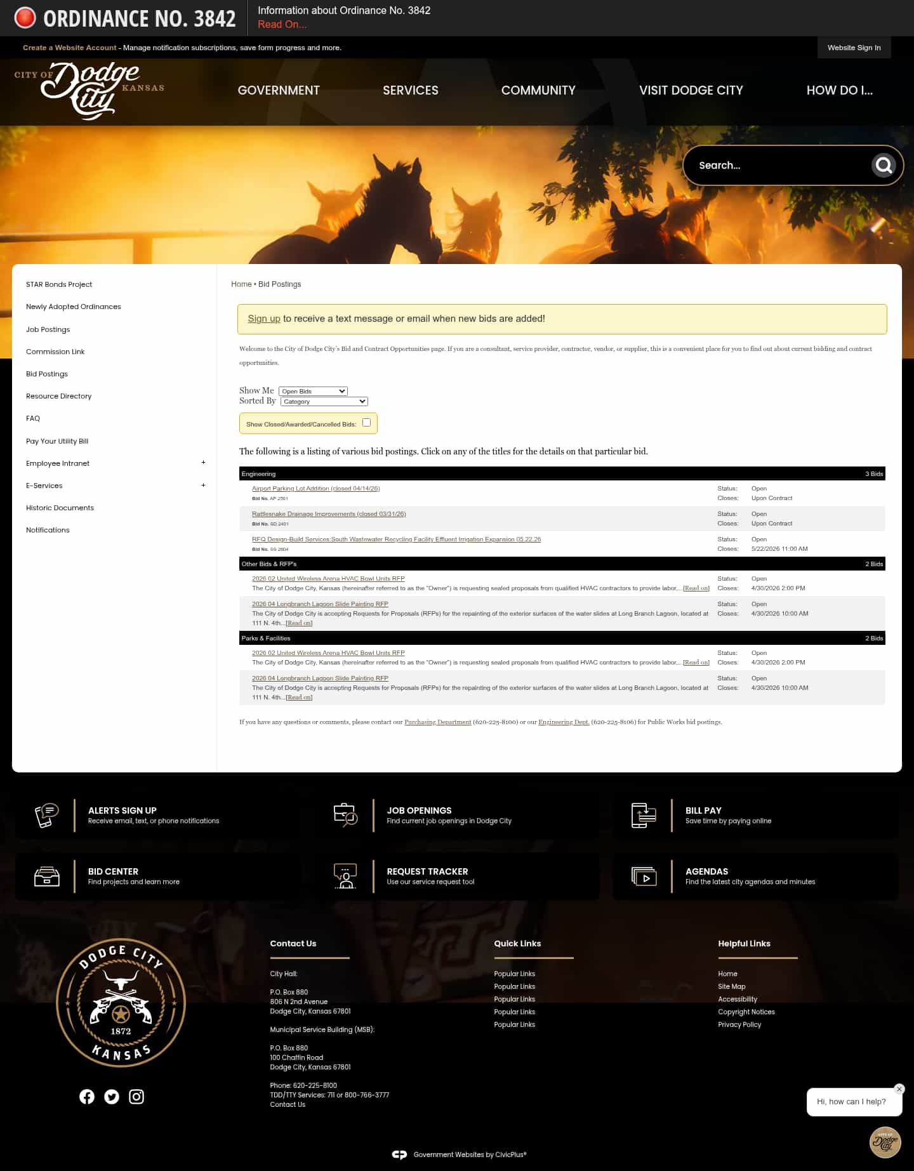Click the Home breadcrumb link
The image size is (914, 1171).
(241, 284)
